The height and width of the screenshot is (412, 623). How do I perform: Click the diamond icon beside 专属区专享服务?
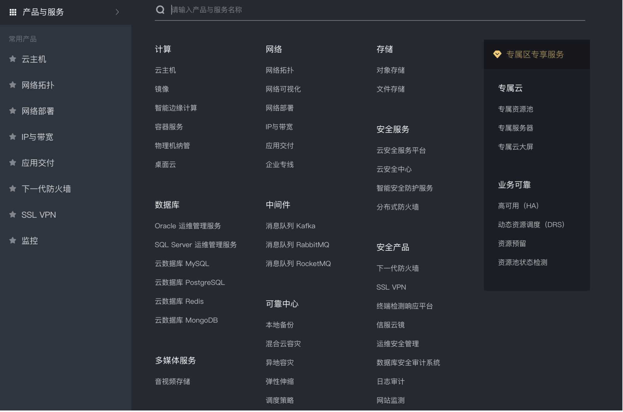[497, 54]
